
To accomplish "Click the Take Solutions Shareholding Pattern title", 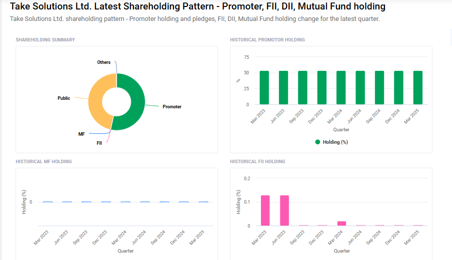I will (x=198, y=6).
